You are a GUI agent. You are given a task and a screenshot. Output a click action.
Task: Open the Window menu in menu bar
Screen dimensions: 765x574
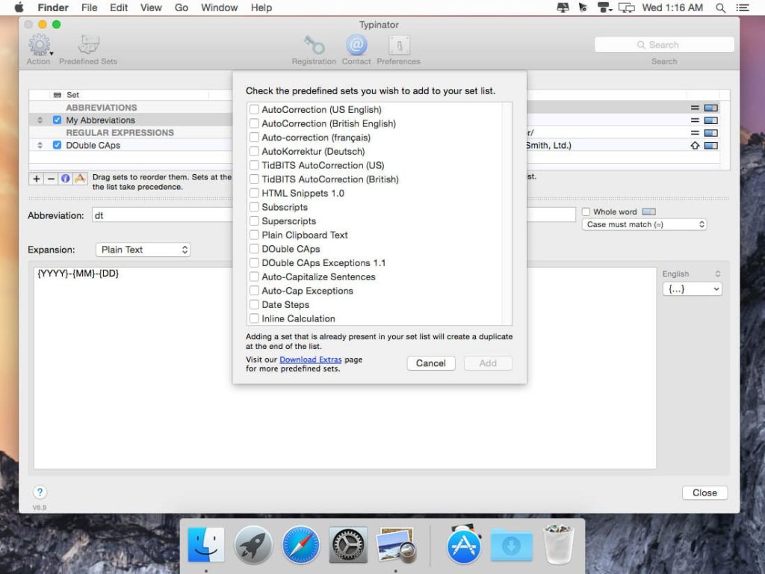(x=220, y=7)
